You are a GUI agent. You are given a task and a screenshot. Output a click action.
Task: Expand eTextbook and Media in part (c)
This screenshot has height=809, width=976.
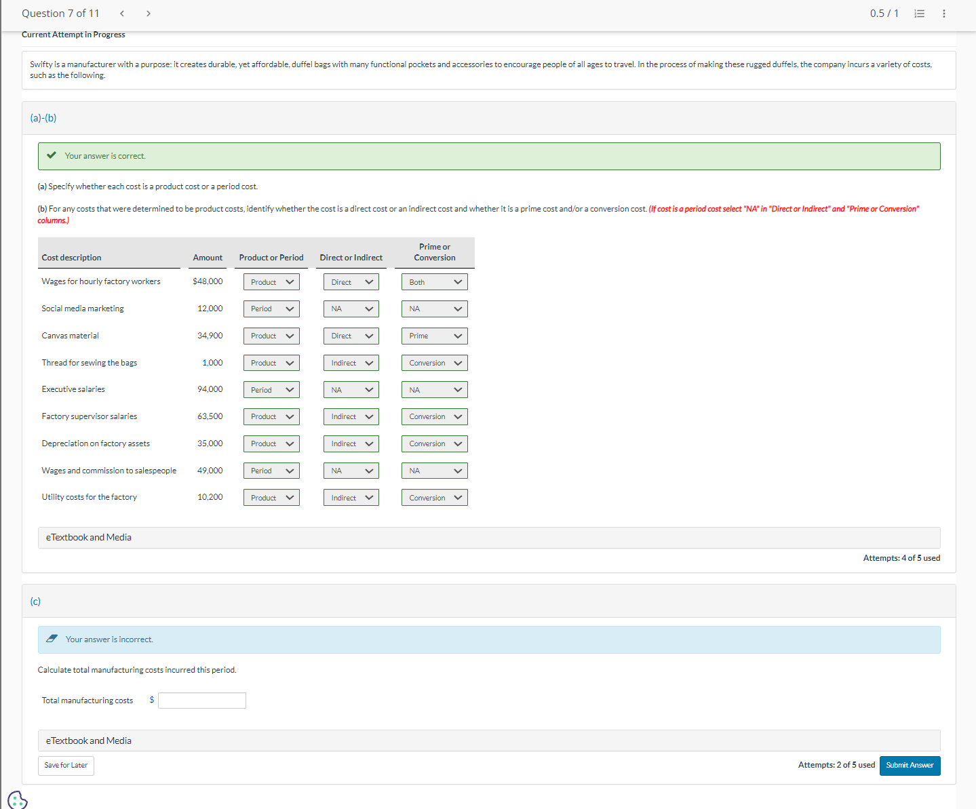pyautogui.click(x=489, y=741)
